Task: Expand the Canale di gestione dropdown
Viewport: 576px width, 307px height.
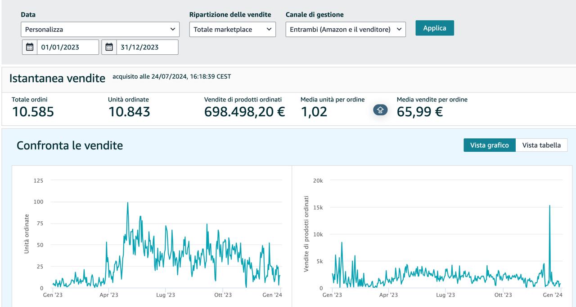Action: click(345, 30)
